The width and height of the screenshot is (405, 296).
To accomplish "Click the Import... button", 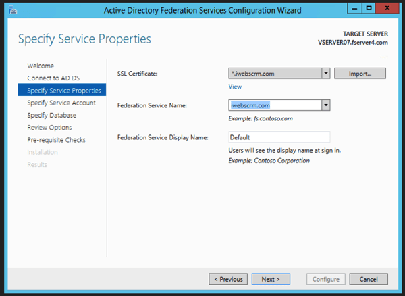I will tap(360, 74).
